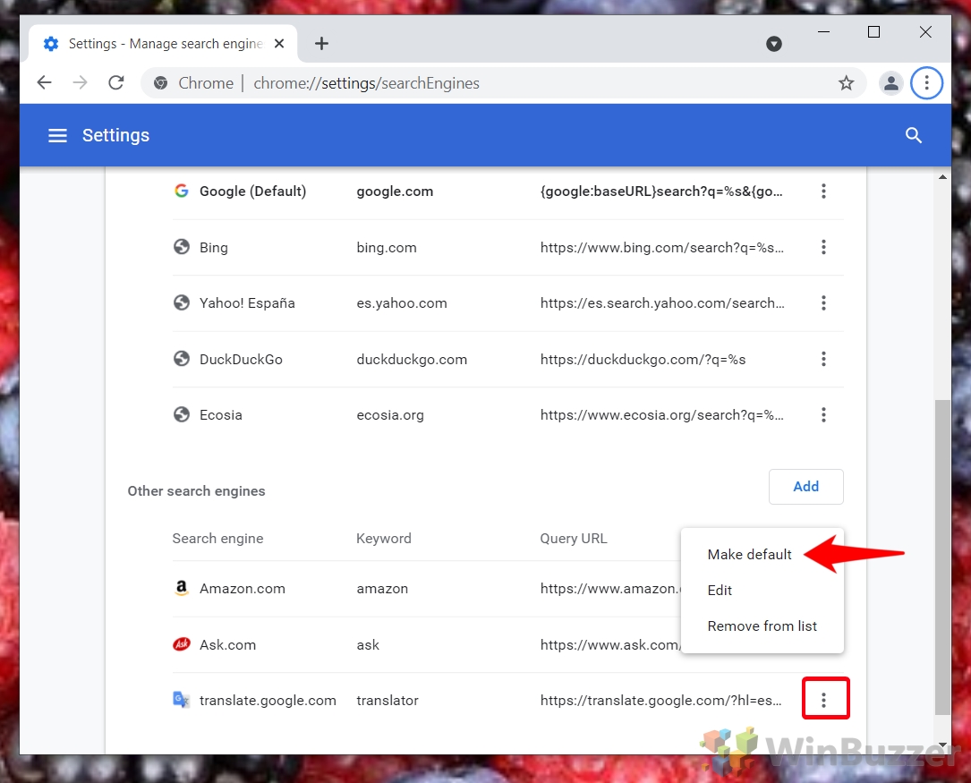Click the amazon keyword
The image size is (971, 783).
point(382,589)
